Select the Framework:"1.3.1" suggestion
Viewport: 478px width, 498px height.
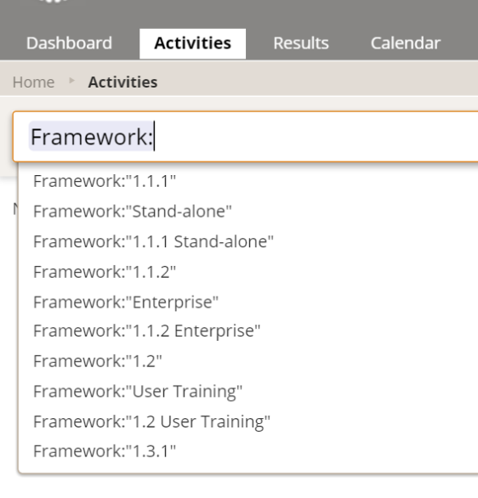(x=248, y=451)
